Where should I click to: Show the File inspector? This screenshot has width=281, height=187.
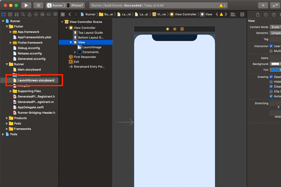pos(258,15)
